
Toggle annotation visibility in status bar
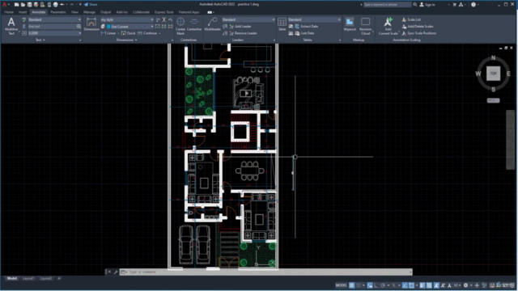pyautogui.click(x=436, y=285)
